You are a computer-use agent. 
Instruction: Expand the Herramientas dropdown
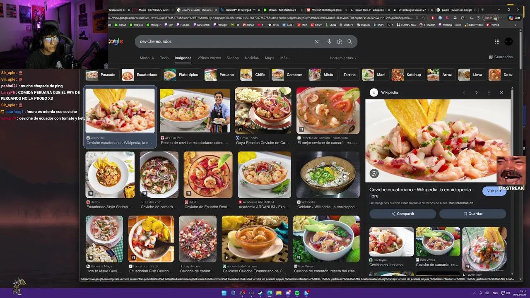pyautogui.click(x=343, y=58)
